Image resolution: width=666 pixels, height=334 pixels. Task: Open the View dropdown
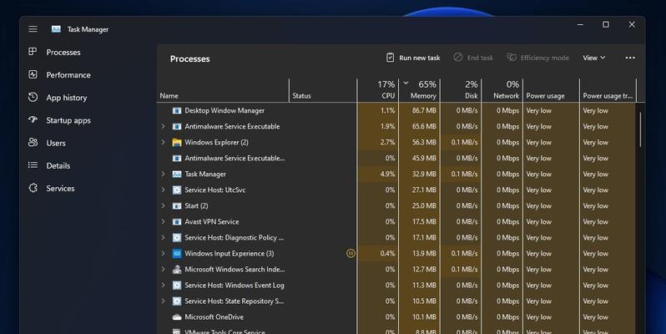point(593,58)
